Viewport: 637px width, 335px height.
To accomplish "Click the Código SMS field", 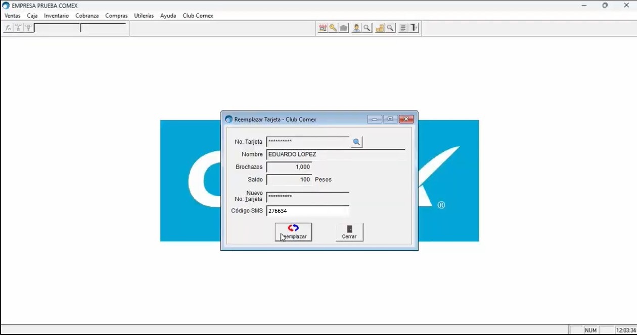I will tap(308, 211).
